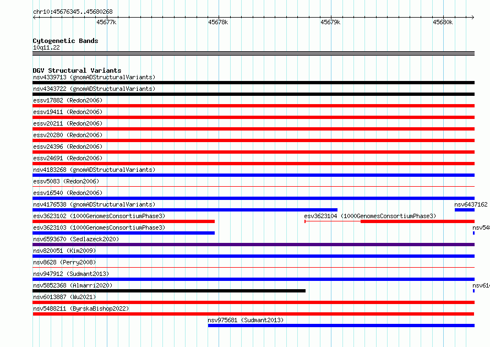Click nsv6593670 (Sedlazeck2020) label
Image resolution: width=490 pixels, height=347 pixels.
point(76,239)
